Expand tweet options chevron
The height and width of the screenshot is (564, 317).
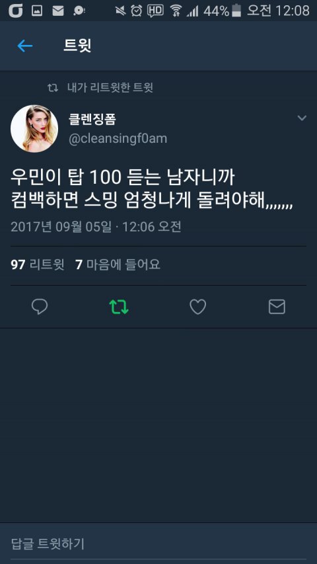pos(302,118)
